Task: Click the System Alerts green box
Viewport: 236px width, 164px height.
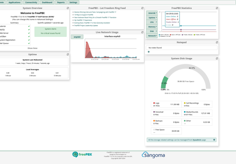Action: tap(50, 32)
